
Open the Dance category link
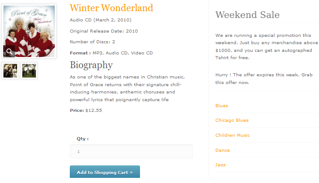click(223, 150)
